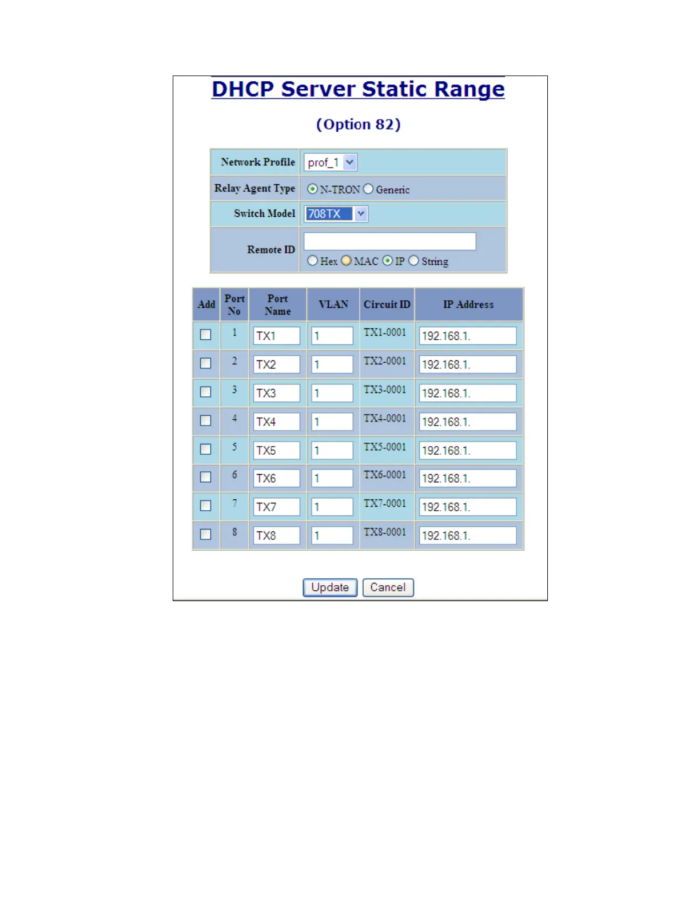Click the IP Address field for TX3-0001
700x906 pixels.
pyautogui.click(x=468, y=393)
